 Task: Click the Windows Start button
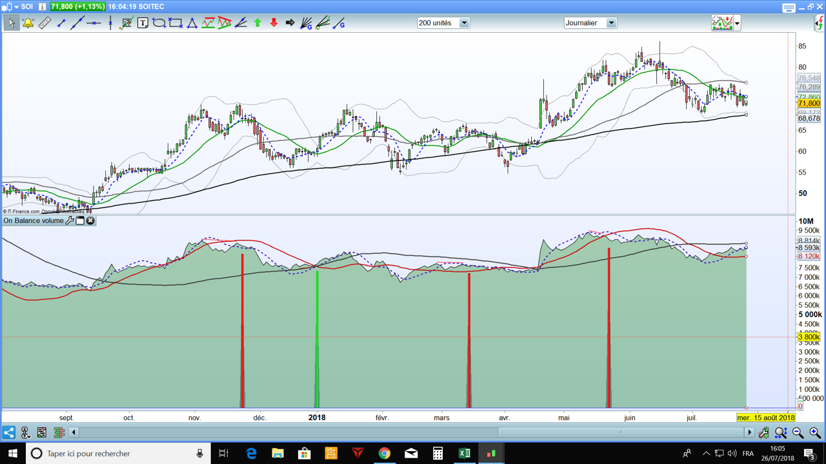[x=13, y=454]
